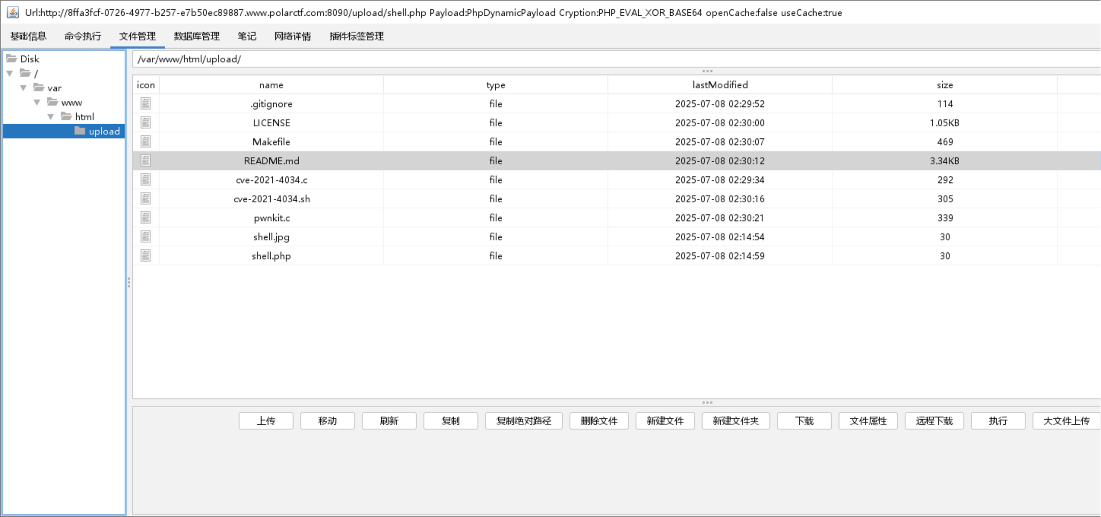Click the Disk folder icon in tree
The width and height of the screenshot is (1101, 517).
pyautogui.click(x=12, y=58)
